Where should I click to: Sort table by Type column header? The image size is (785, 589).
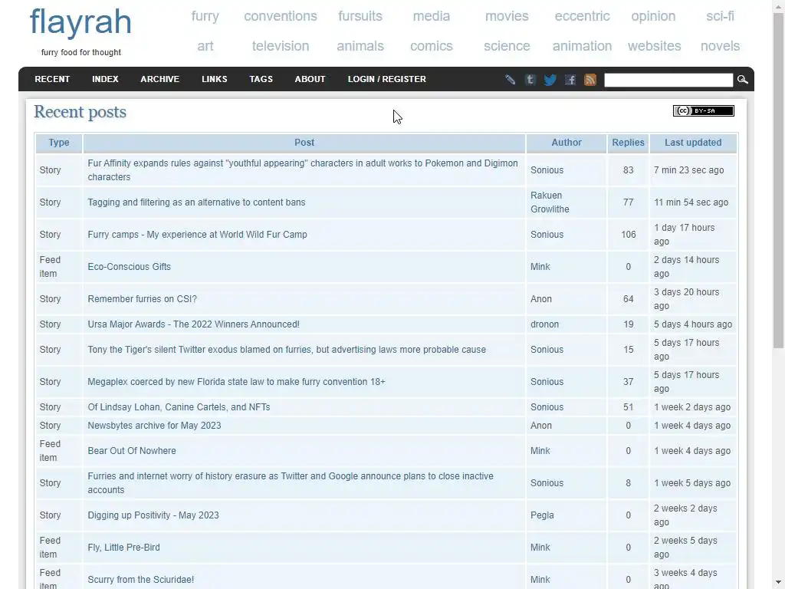(59, 143)
